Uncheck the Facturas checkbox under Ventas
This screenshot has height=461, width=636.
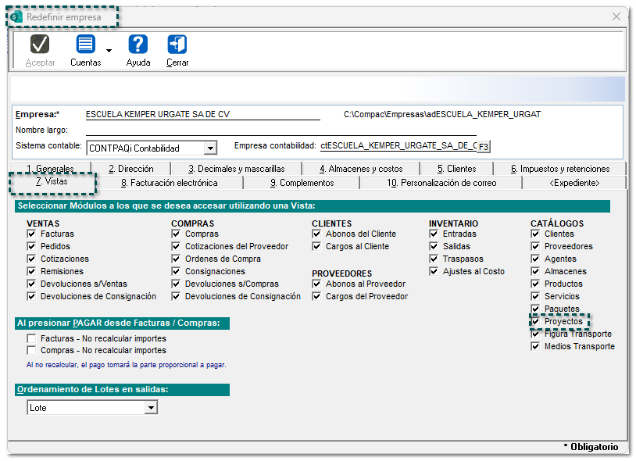pyautogui.click(x=32, y=234)
